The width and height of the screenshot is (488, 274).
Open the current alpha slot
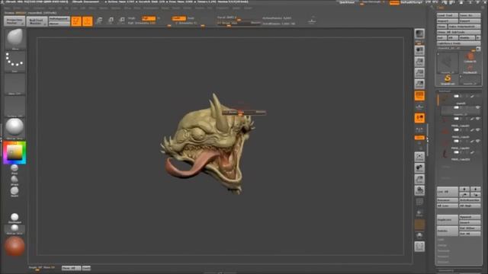(x=14, y=84)
